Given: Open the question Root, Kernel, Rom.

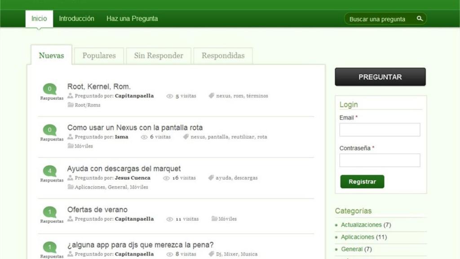Looking at the screenshot, I should 98,86.
